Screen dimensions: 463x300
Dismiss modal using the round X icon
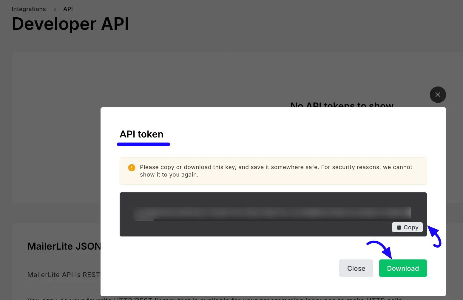[438, 95]
